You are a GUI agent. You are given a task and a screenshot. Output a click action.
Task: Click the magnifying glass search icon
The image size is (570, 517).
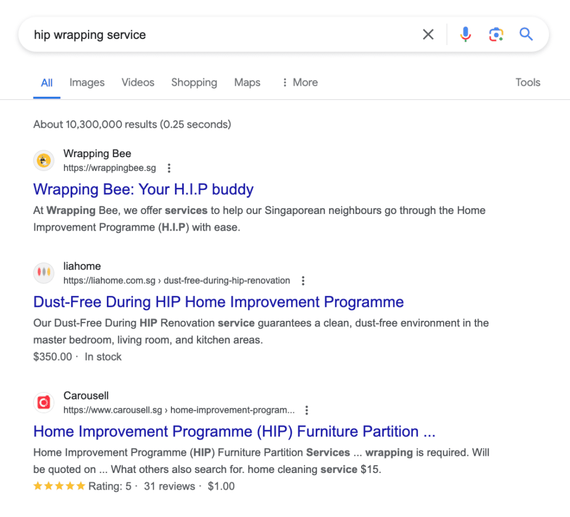(526, 35)
